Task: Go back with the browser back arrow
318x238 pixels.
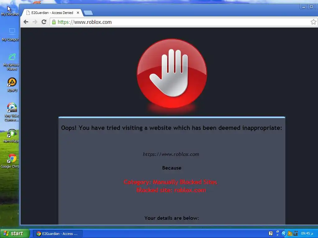Action: pos(26,22)
